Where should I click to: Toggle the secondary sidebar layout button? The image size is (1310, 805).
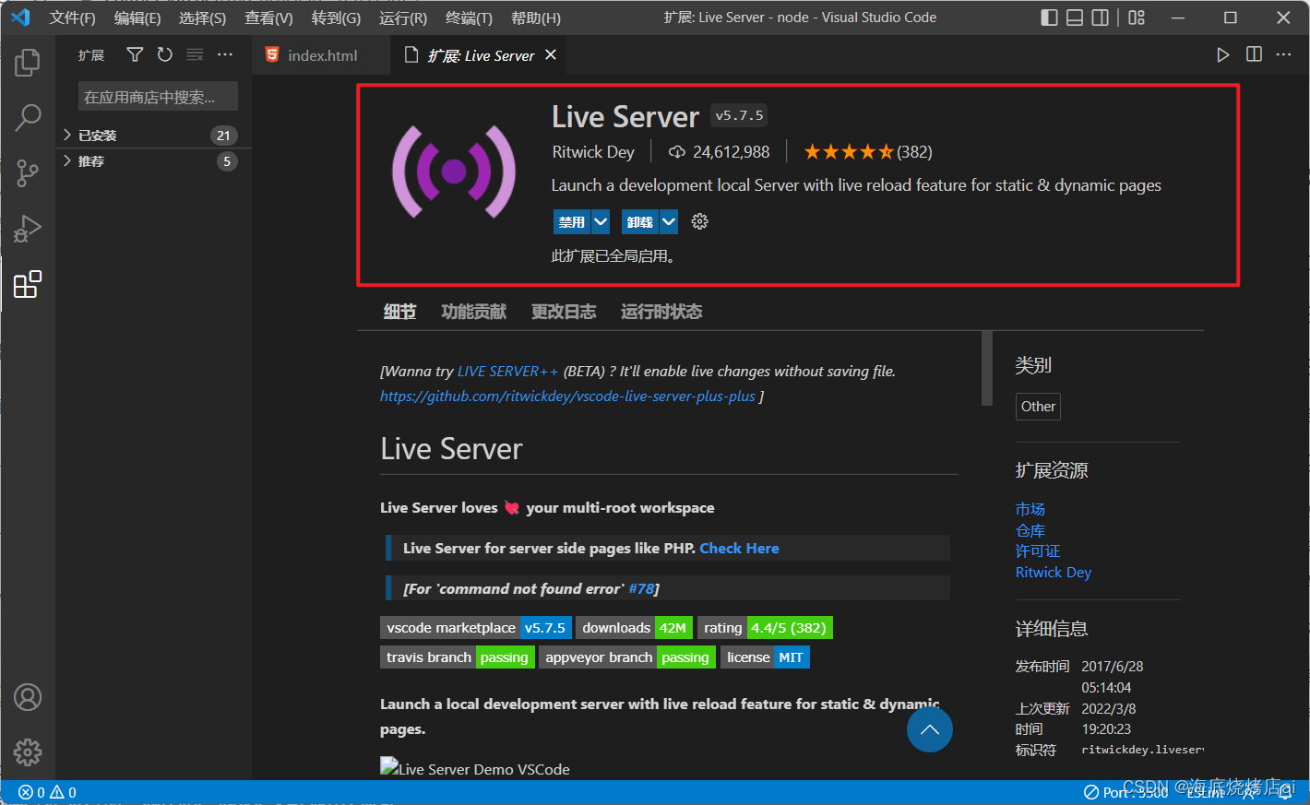click(1101, 18)
